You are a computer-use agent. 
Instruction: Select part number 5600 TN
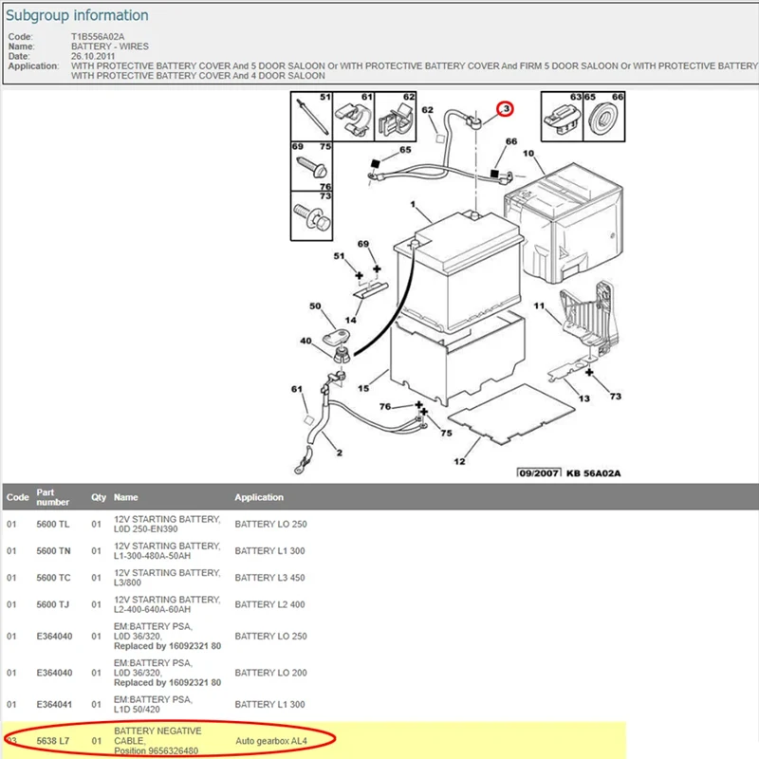[53, 551]
